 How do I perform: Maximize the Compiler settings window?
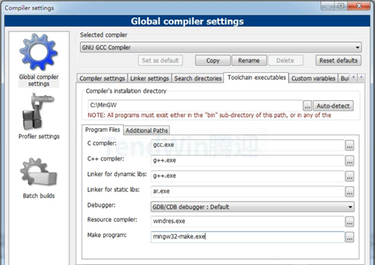341,6
